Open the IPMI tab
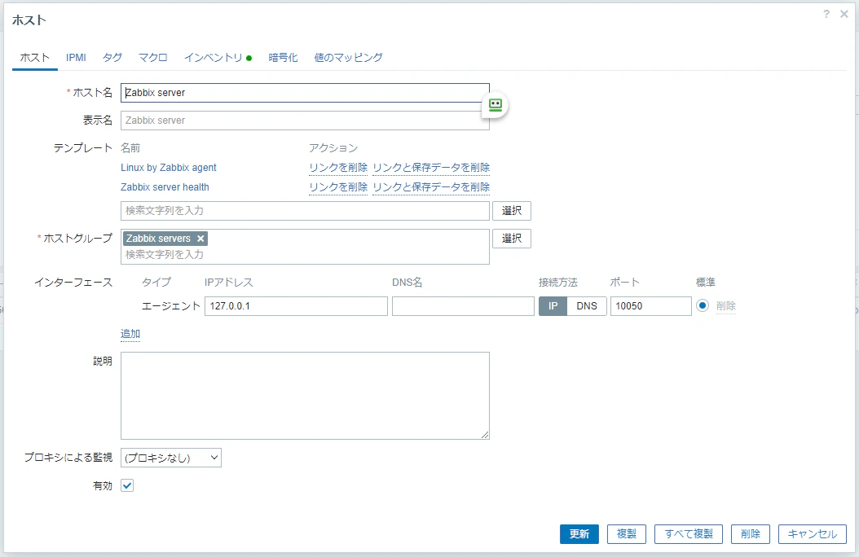This screenshot has height=557, width=859. pyautogui.click(x=76, y=58)
